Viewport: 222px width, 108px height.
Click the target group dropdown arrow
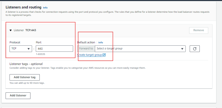182,49
